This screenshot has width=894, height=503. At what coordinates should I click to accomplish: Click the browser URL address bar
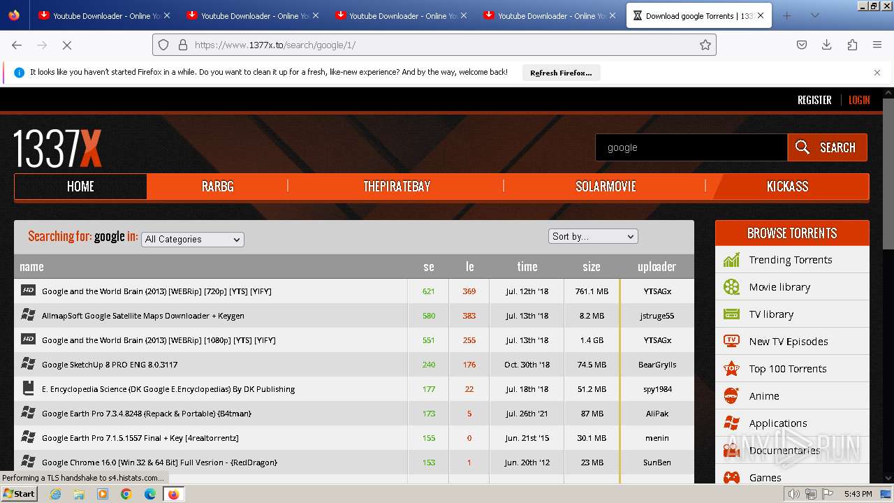point(433,45)
